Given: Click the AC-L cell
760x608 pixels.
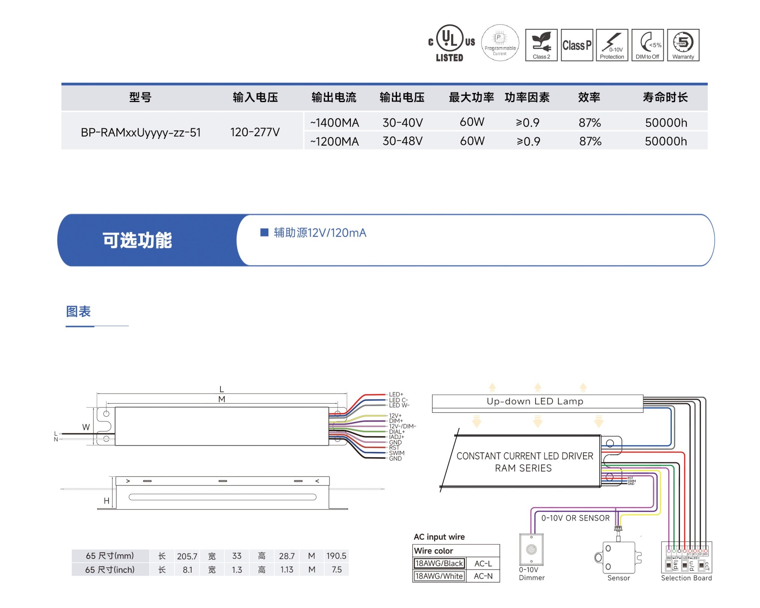Looking at the screenshot, I should coord(483,563).
